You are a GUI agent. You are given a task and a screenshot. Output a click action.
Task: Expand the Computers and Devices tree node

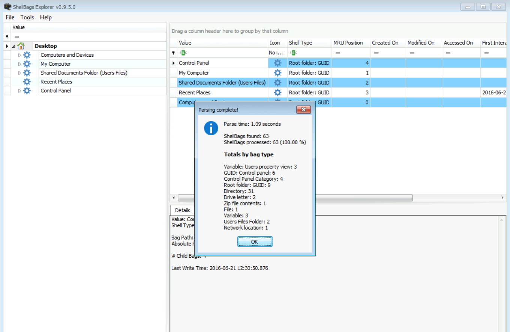point(19,55)
